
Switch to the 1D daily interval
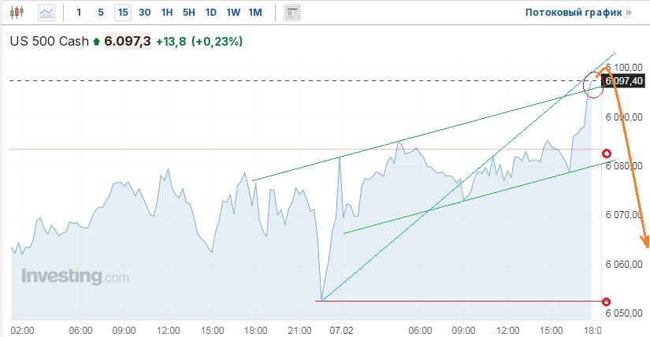[x=210, y=13]
